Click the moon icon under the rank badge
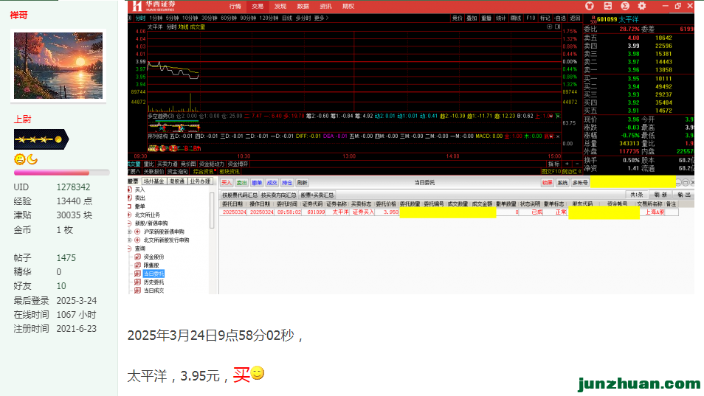Screen dimensions: 704x396 click(x=32, y=159)
